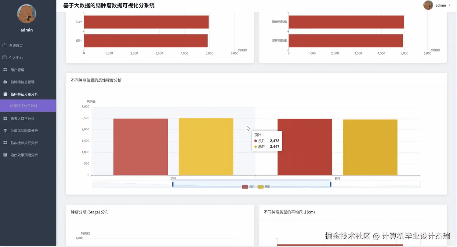This screenshot has height=247, width=457.
Task: Toggle the 恶性 legend series
Action: (264, 187)
